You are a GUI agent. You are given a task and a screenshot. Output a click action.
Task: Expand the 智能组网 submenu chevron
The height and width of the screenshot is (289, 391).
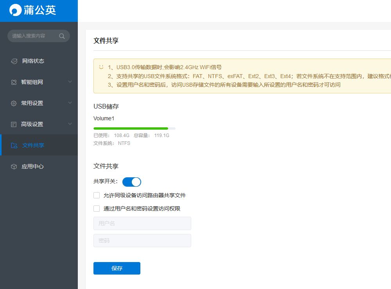pos(70,82)
